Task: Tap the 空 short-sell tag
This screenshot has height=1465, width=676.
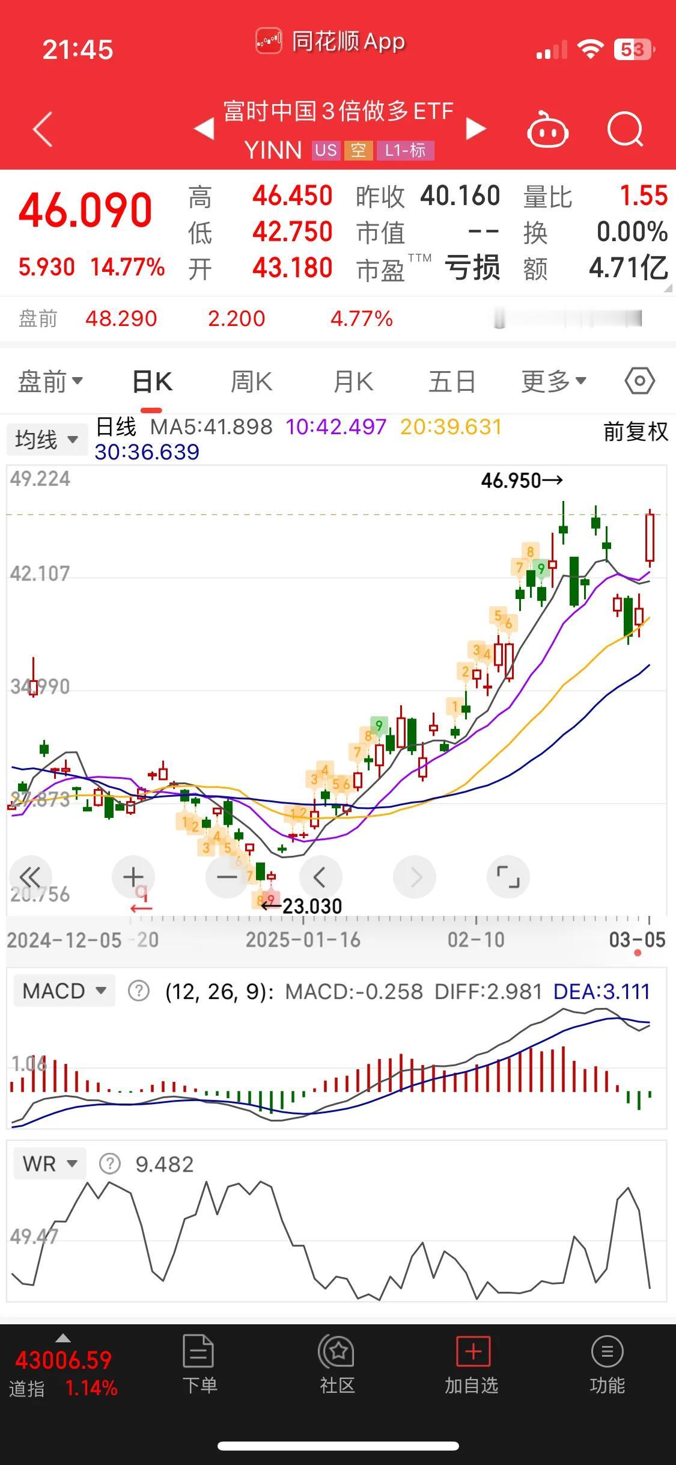Action: 358,150
